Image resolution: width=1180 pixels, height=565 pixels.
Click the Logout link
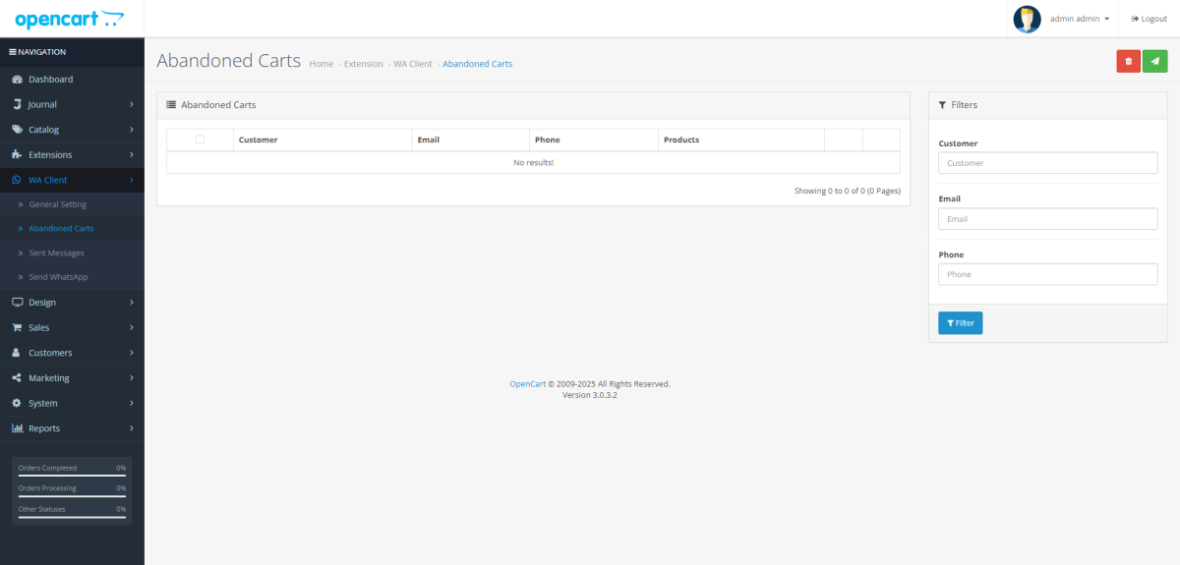click(1149, 19)
